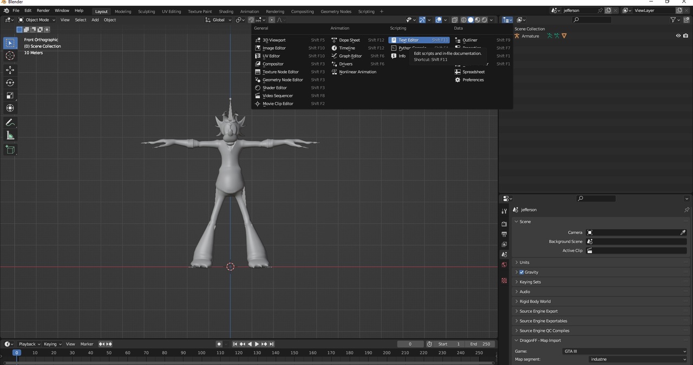Toggle X-Ray display in viewport header
Image resolution: width=693 pixels, height=365 pixels.
[x=455, y=20]
